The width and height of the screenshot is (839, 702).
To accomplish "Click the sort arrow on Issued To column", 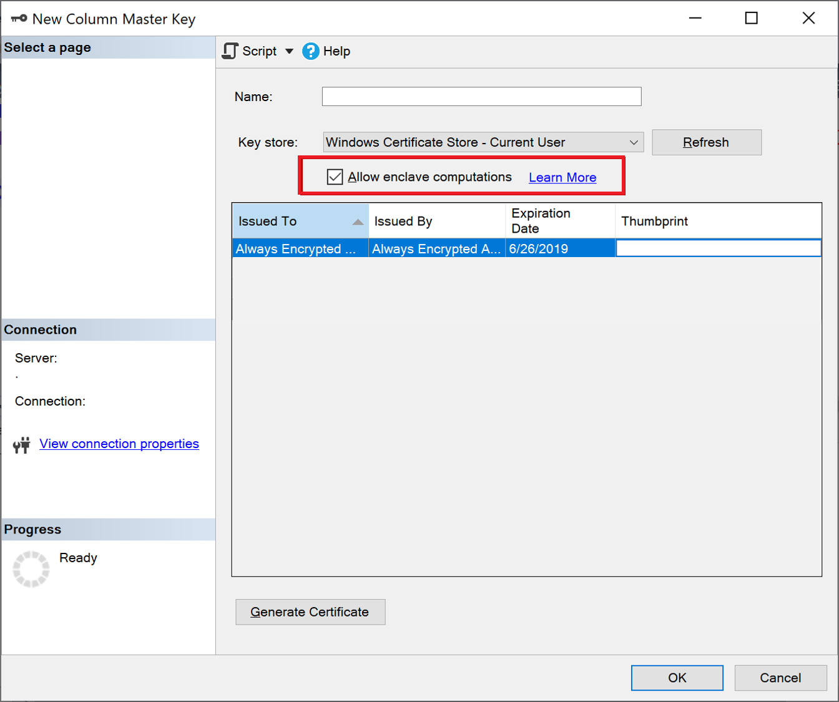I will point(359,221).
